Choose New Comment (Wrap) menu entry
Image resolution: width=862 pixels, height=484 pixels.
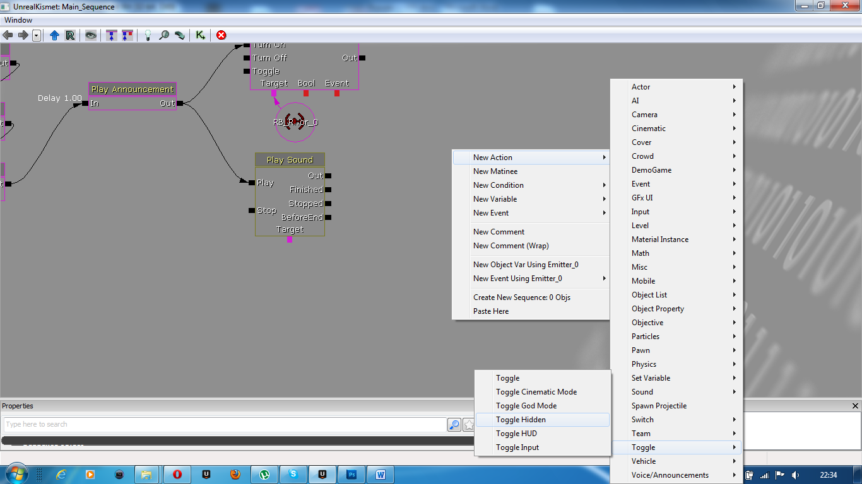tap(531, 246)
